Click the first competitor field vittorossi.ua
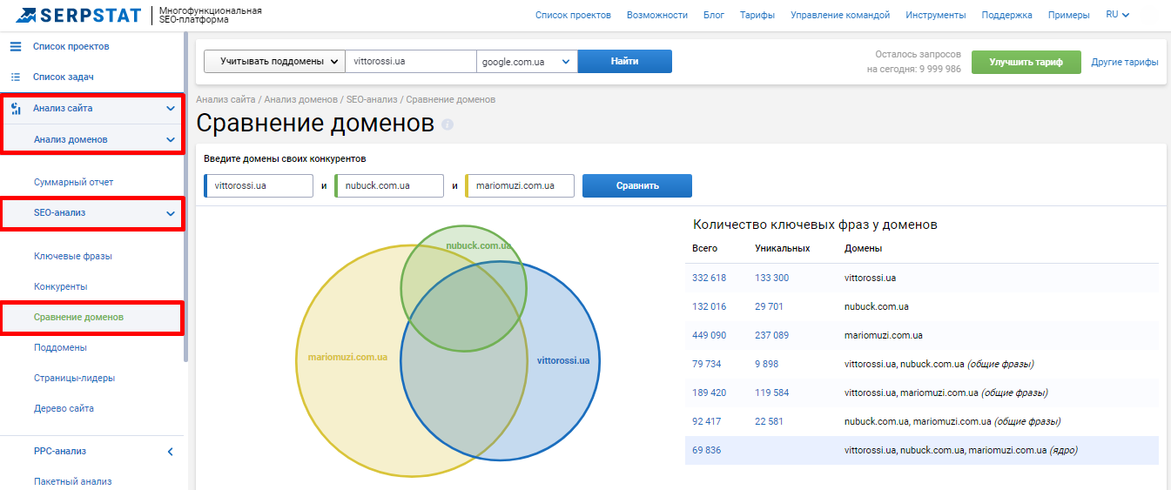The image size is (1171, 490). pyautogui.click(x=259, y=185)
